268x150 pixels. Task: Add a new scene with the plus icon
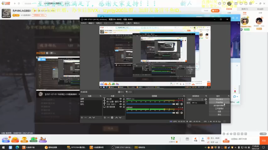point(82,117)
